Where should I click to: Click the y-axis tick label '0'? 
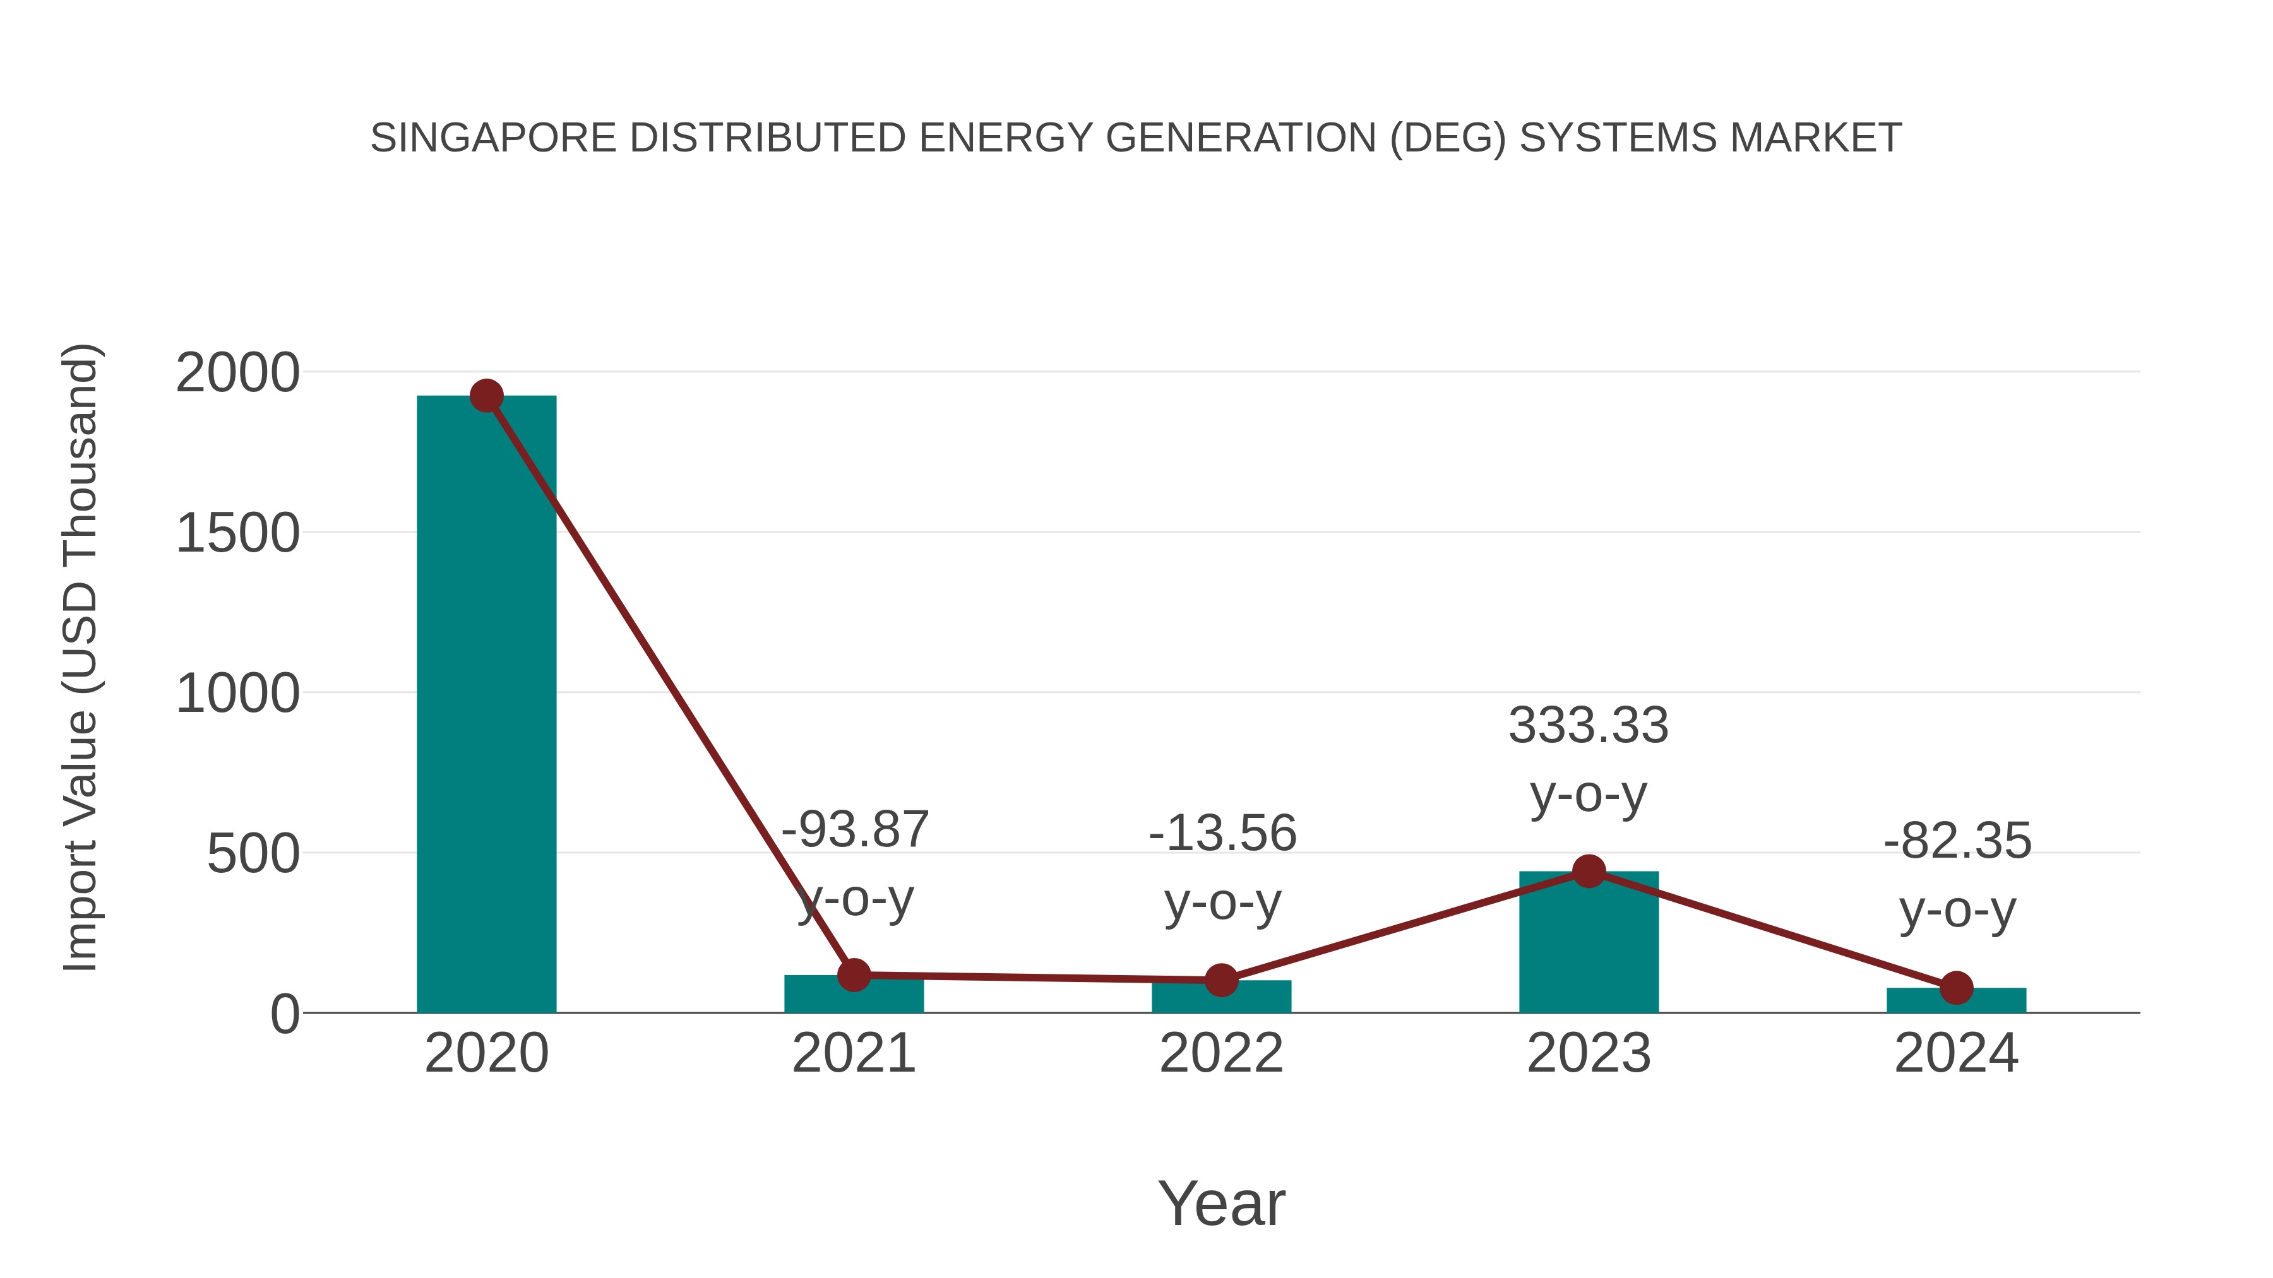click(x=285, y=1014)
